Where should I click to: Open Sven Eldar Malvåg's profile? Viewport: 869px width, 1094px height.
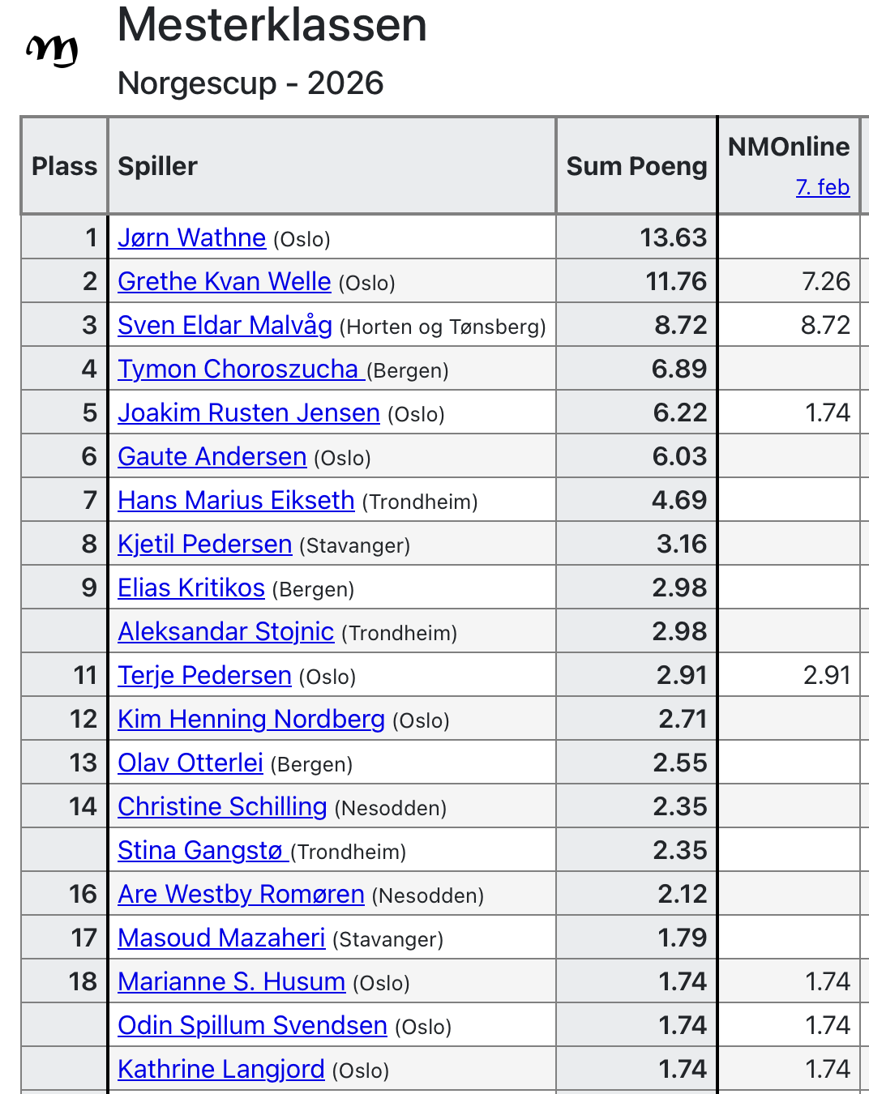225,325
